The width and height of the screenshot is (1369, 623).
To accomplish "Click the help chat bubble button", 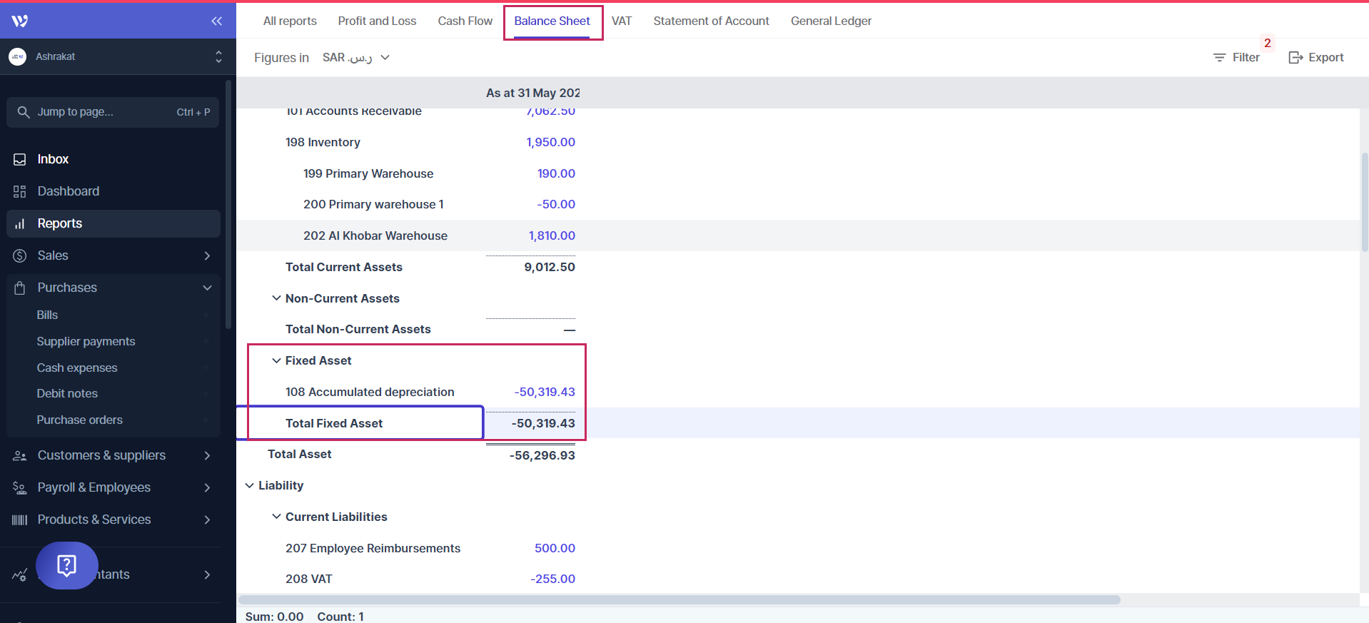I will pyautogui.click(x=67, y=565).
